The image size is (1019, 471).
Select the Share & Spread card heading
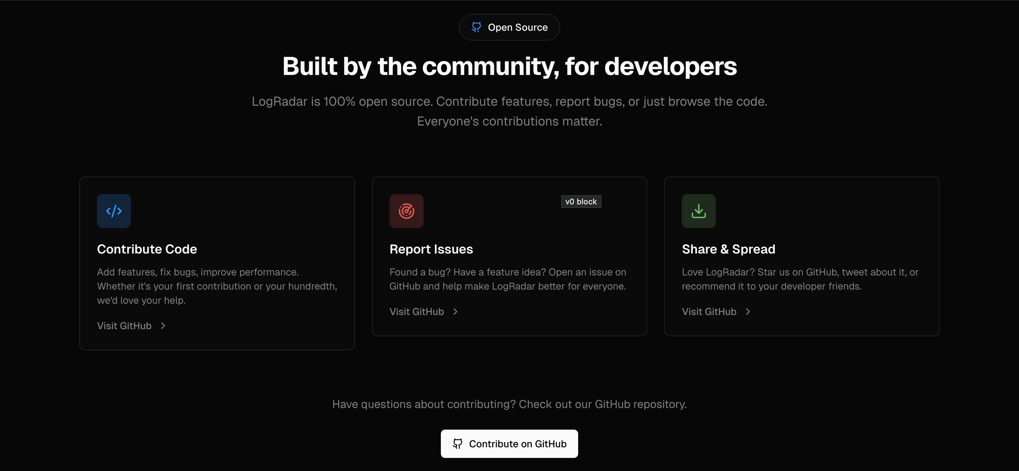pyautogui.click(x=728, y=249)
